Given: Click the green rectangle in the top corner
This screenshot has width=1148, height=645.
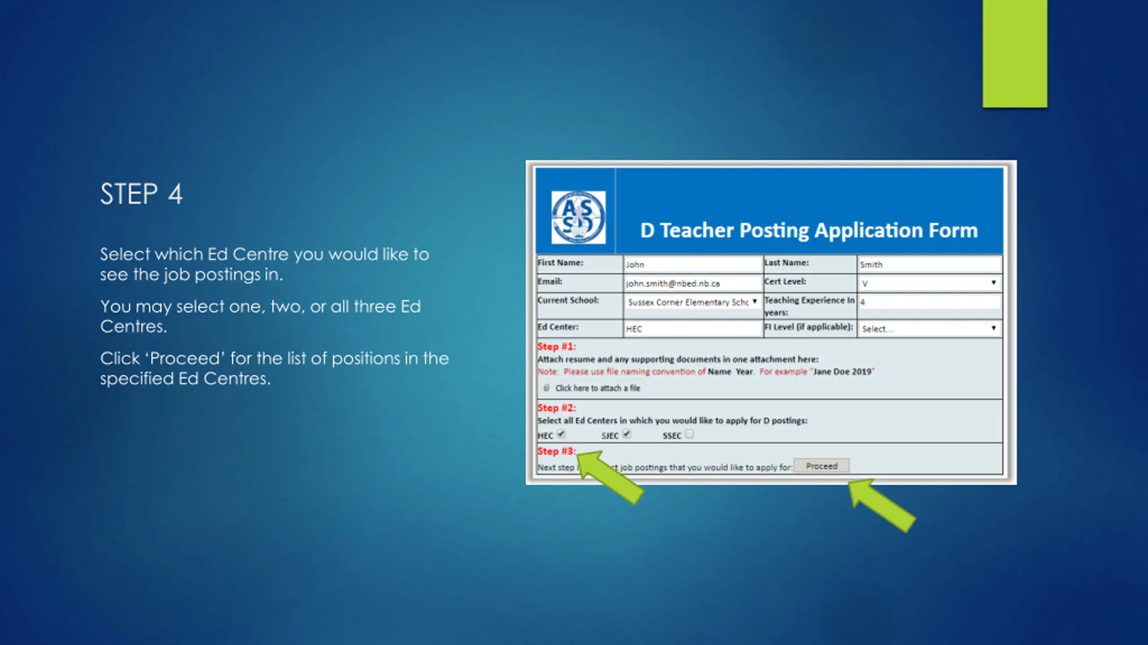Looking at the screenshot, I should pyautogui.click(x=1014, y=54).
